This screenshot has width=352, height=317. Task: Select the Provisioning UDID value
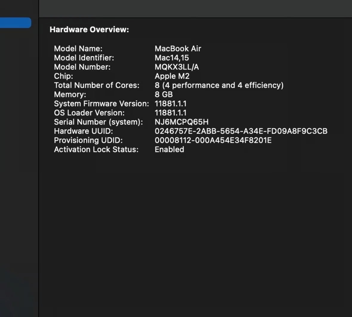[x=213, y=140]
